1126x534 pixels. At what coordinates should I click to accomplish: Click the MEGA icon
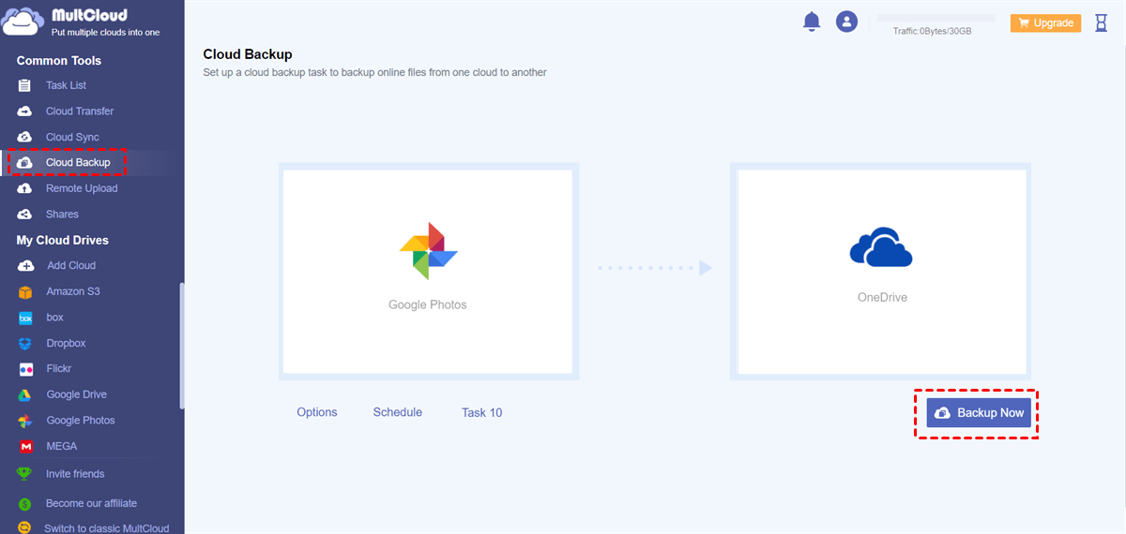click(x=25, y=447)
